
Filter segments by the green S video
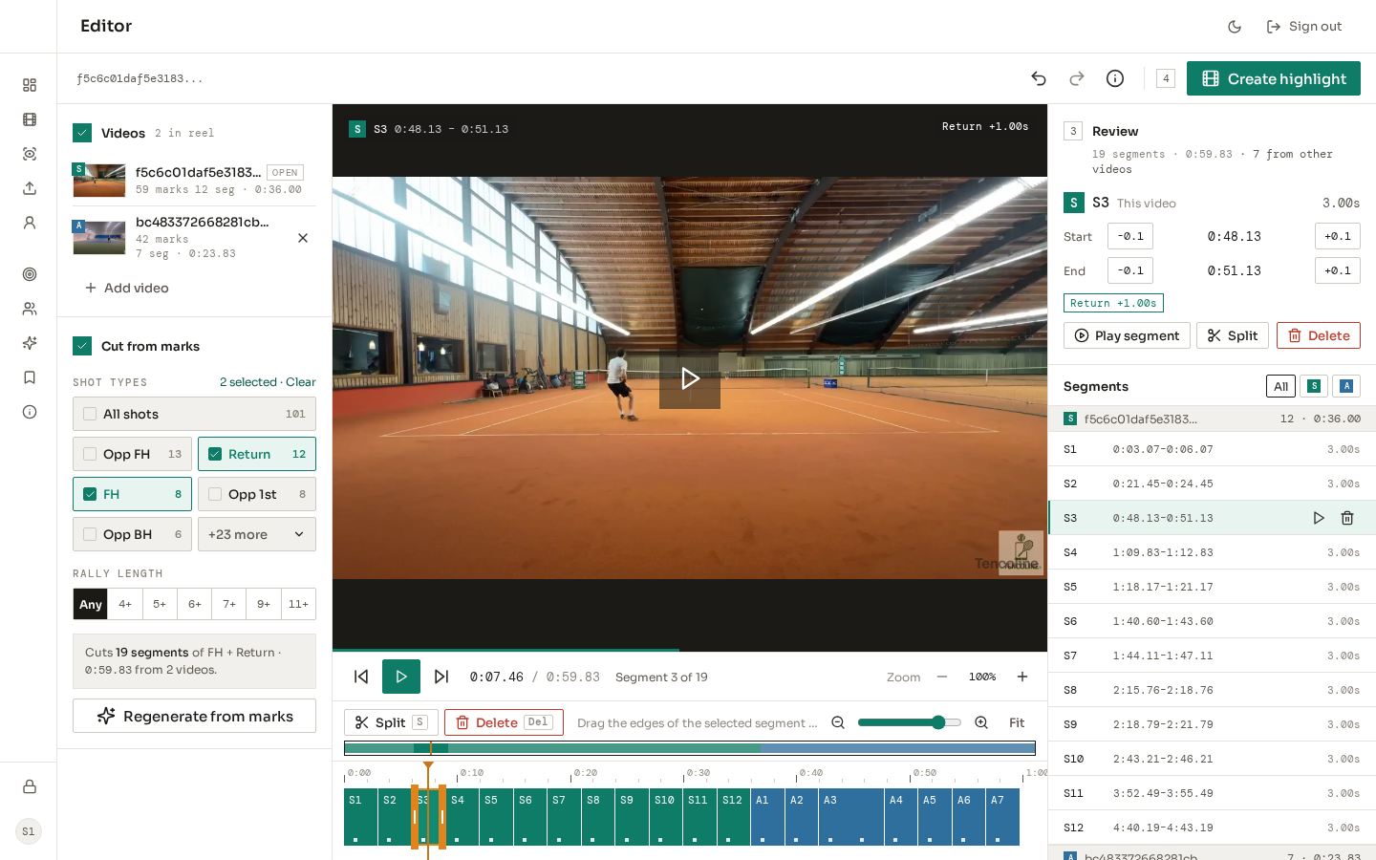pos(1314,386)
